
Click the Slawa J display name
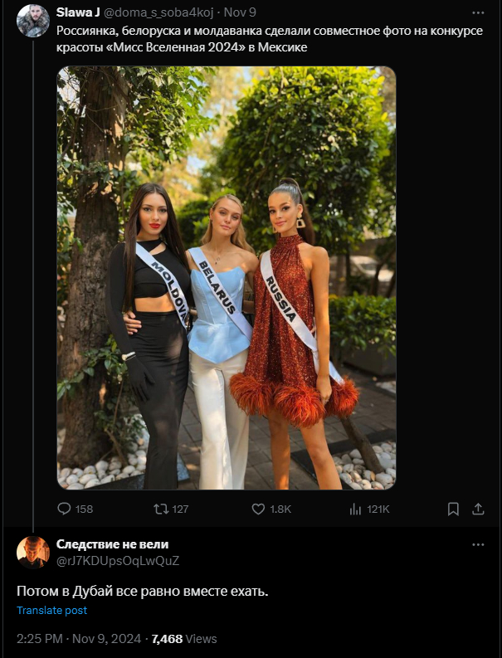(x=78, y=12)
